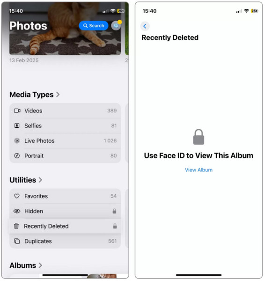
Task: Tap the lock next to Hidden
Action: [x=114, y=211]
